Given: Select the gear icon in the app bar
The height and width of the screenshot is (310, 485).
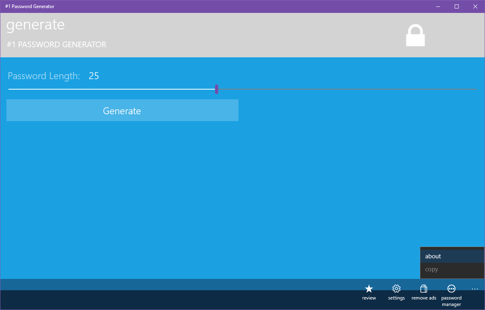Looking at the screenshot, I should pyautogui.click(x=396, y=289).
